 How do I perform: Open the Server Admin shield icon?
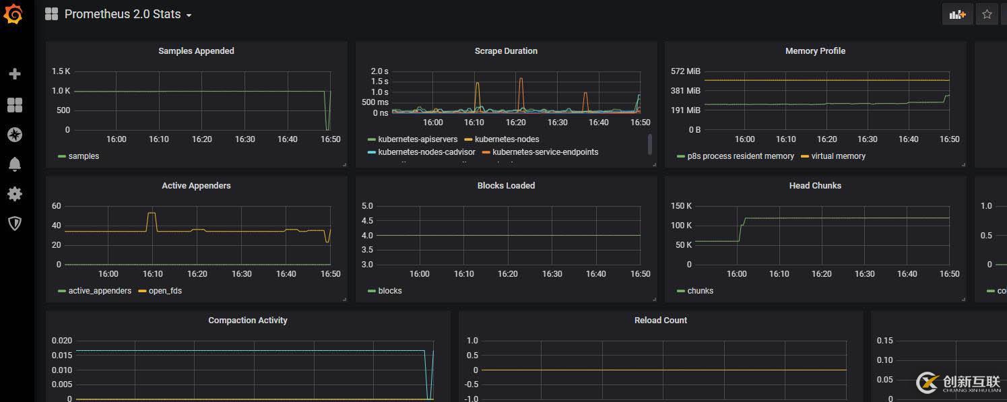click(15, 224)
